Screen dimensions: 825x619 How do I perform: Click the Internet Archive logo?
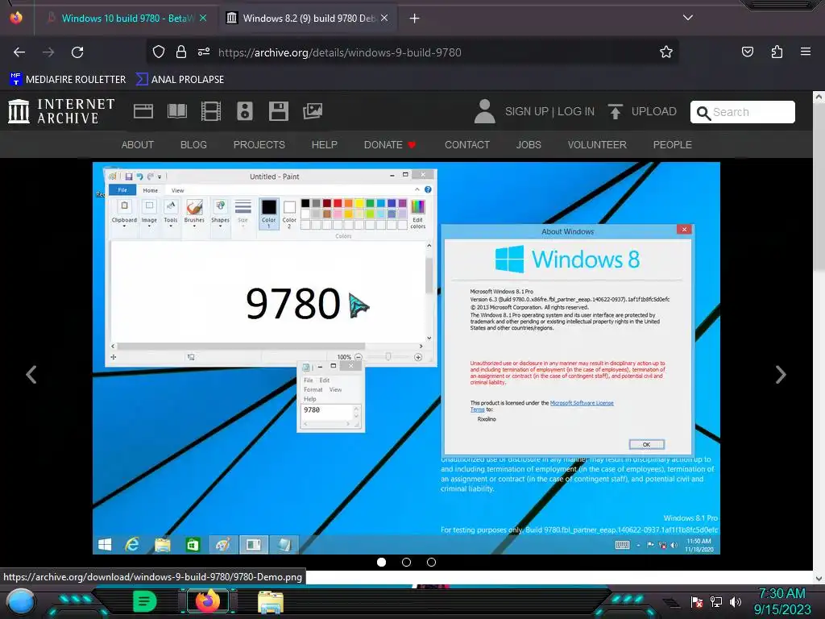61,111
